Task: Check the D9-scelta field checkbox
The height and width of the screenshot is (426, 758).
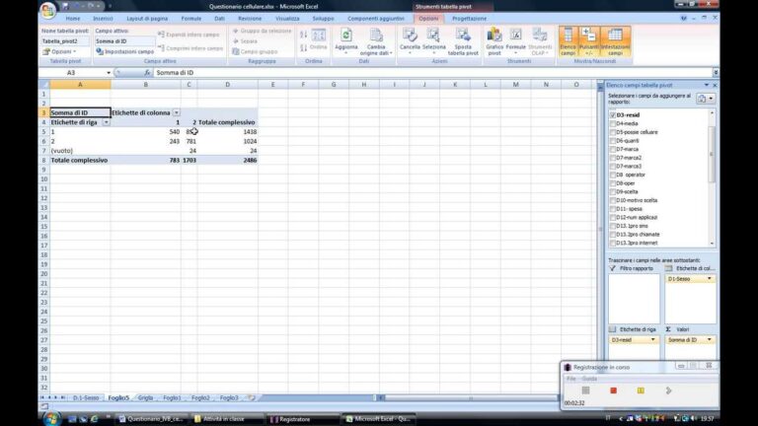Action: coord(613,191)
